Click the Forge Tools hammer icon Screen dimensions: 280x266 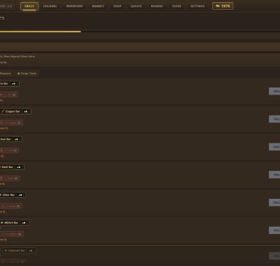point(18,73)
